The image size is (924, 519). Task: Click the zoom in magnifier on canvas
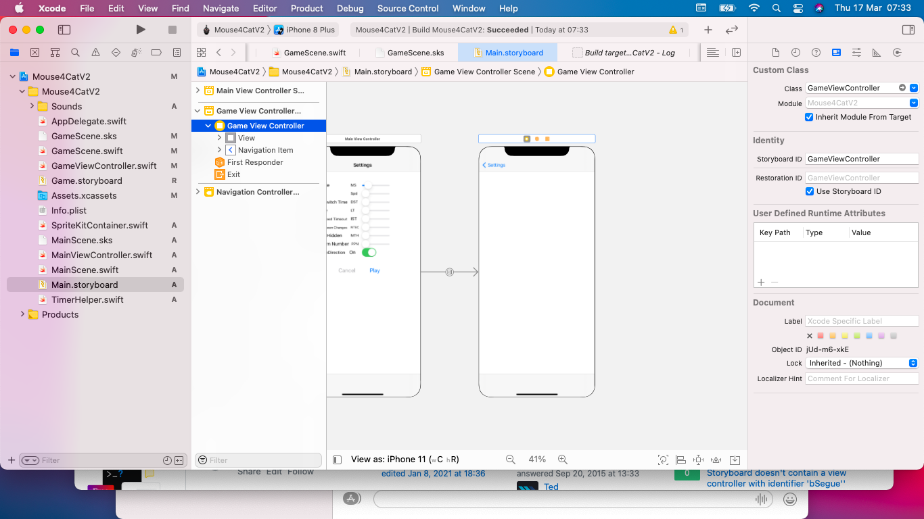click(x=562, y=460)
